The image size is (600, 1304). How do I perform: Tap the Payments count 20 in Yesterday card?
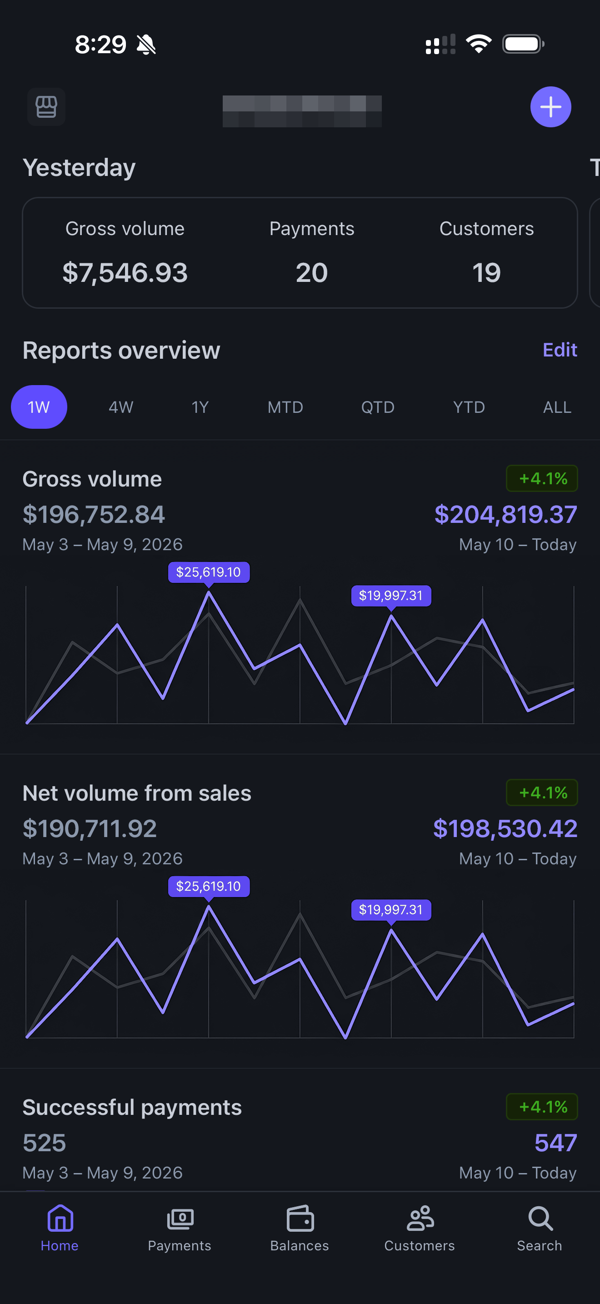pos(312,273)
